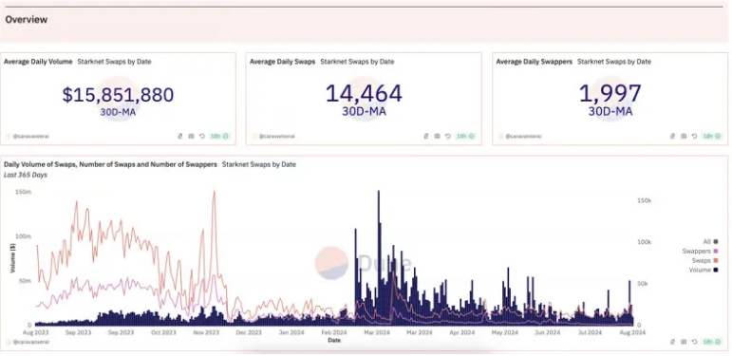Click the 18h status badge in Average Daily Volume card
Viewport: 732px width, 356px height.
click(x=219, y=137)
